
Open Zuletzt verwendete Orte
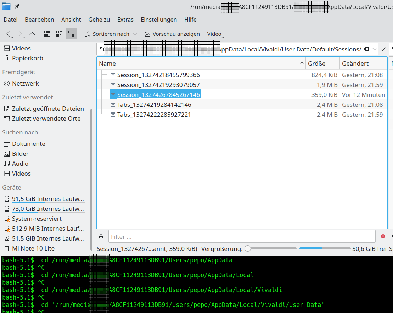(43, 119)
